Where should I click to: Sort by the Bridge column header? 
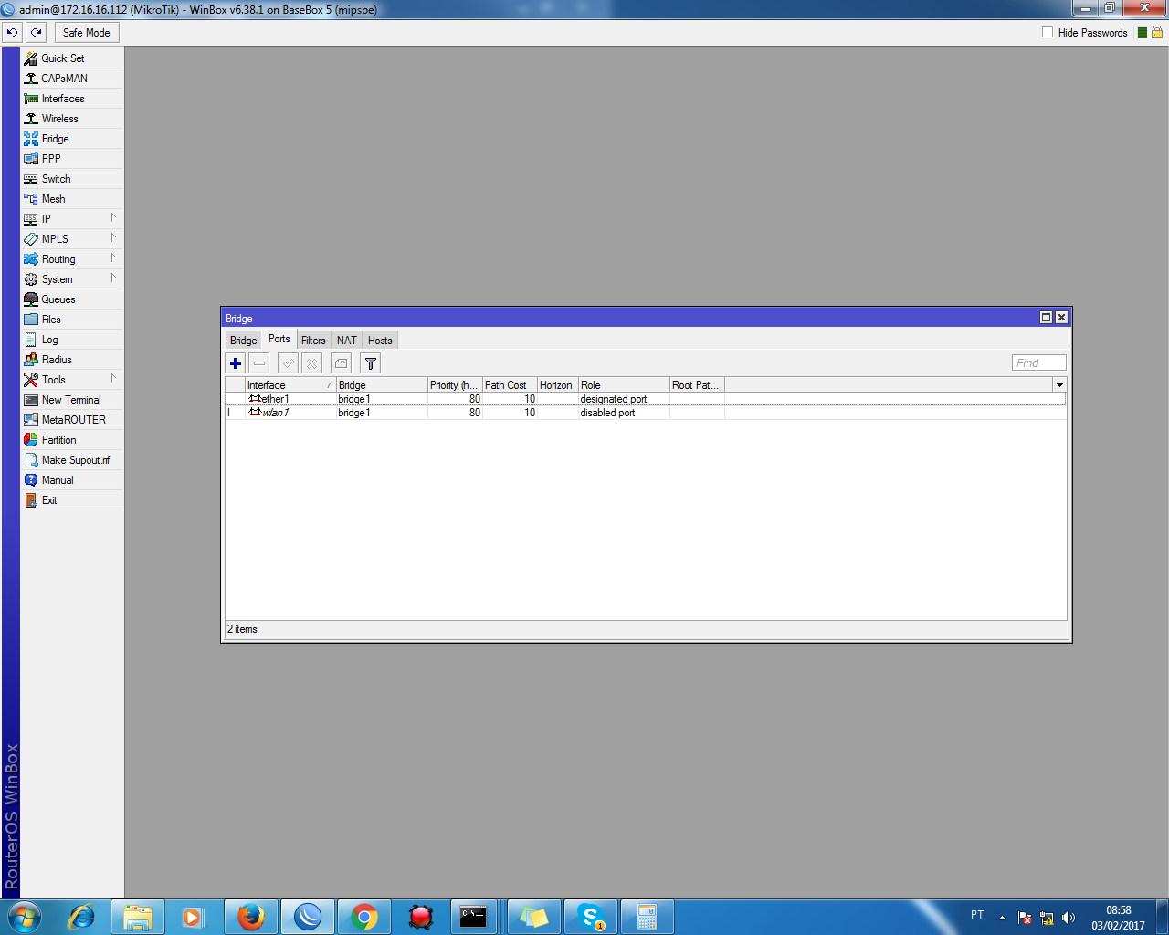(x=382, y=385)
